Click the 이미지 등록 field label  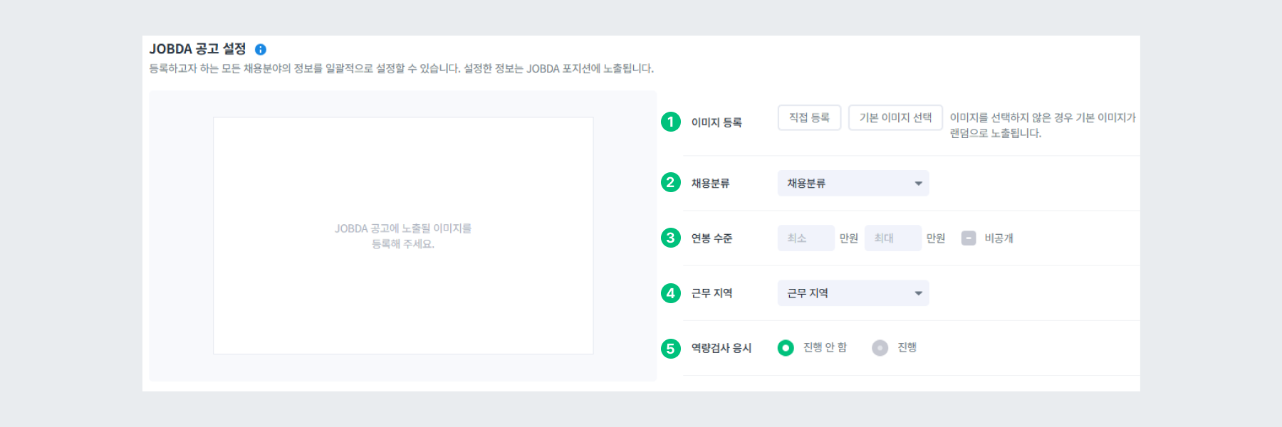pyautogui.click(x=716, y=122)
